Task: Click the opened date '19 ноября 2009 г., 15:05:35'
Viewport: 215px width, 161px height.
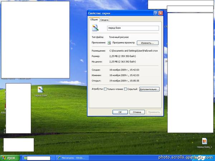Action: point(124,81)
